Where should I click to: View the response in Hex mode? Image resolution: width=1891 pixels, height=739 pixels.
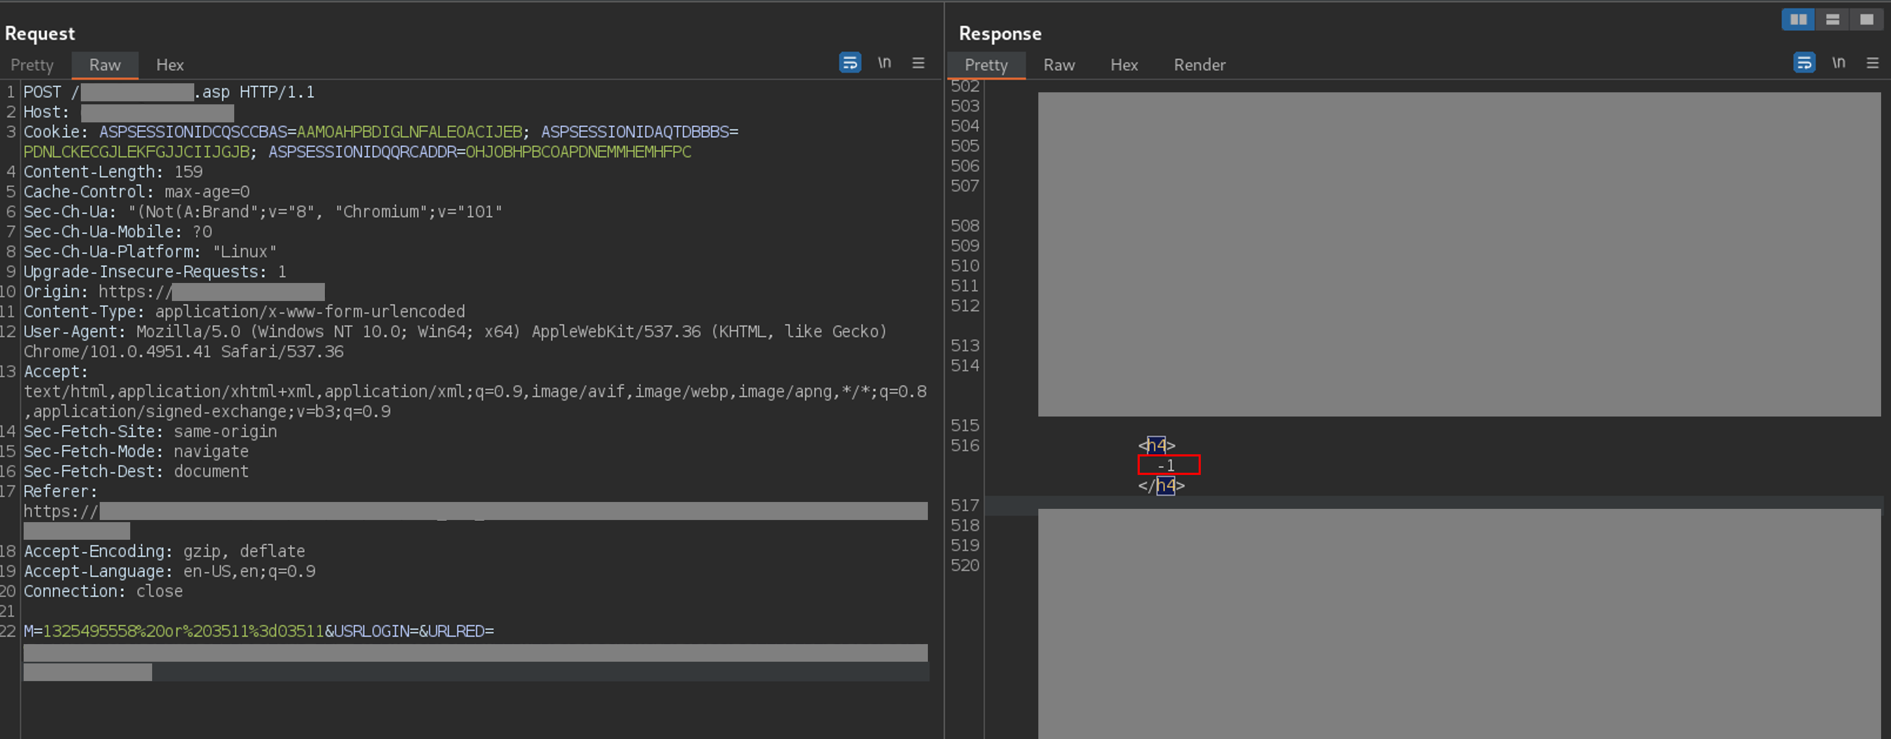click(x=1124, y=64)
